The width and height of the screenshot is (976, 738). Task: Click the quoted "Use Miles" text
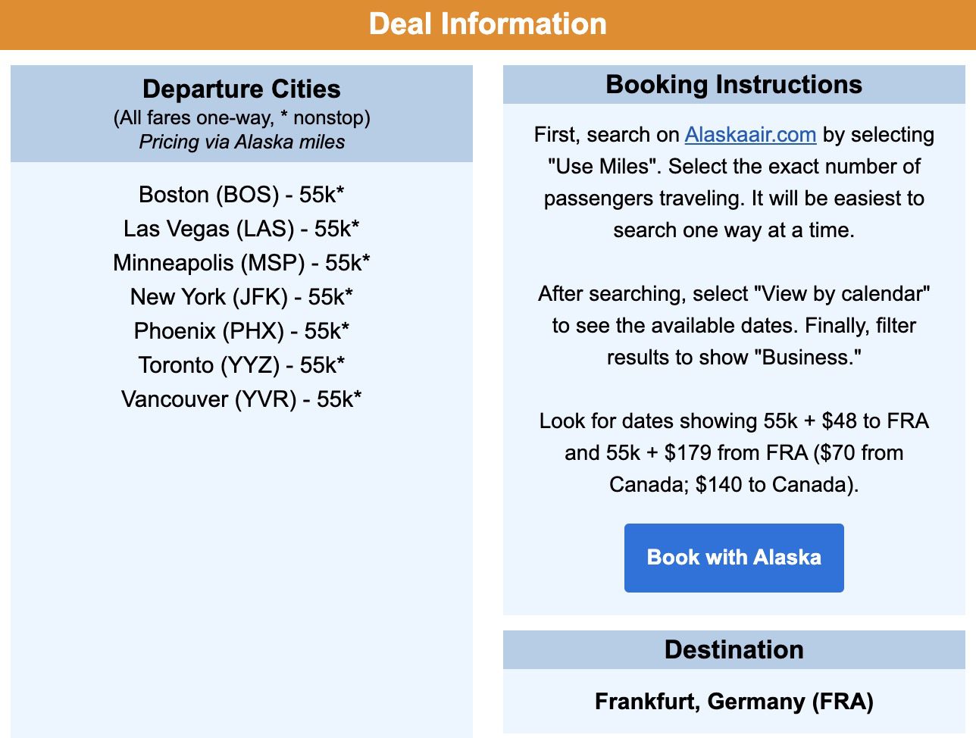(602, 167)
